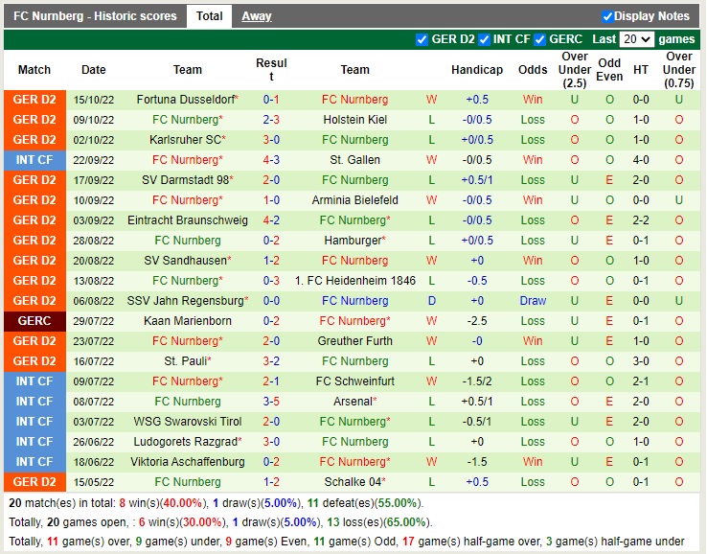The height and width of the screenshot is (554, 707).
Task: Click Holstein Kiel team name
Action: coord(354,120)
